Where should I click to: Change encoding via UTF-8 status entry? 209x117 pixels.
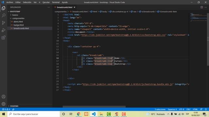pos(182,110)
